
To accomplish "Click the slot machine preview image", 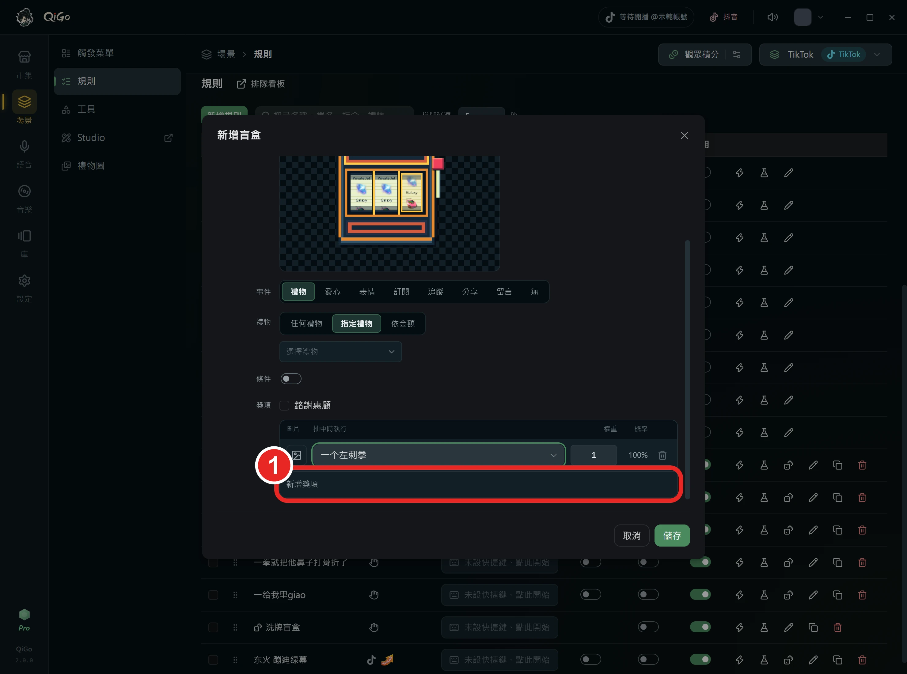I will tap(389, 213).
